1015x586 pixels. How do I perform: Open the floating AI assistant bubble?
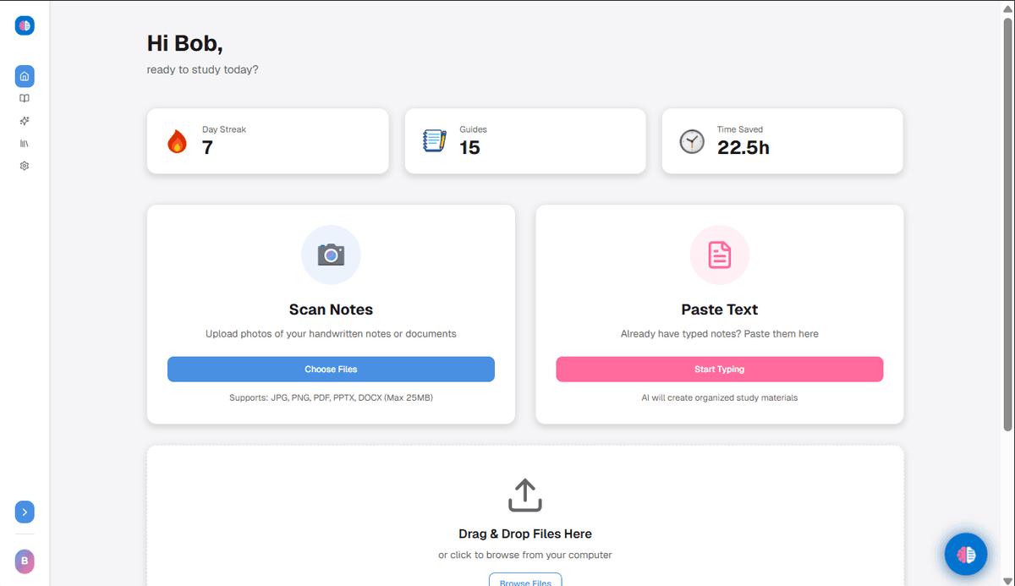tap(965, 554)
